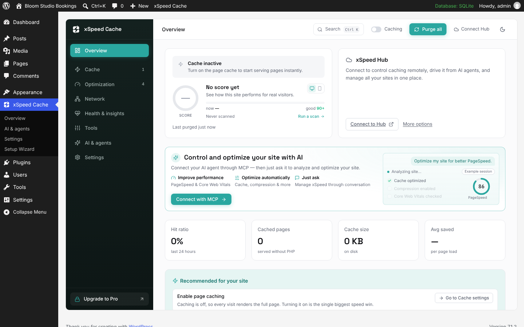Open Setup Wizard submenu item
Image resolution: width=524 pixels, height=327 pixels.
click(19, 149)
